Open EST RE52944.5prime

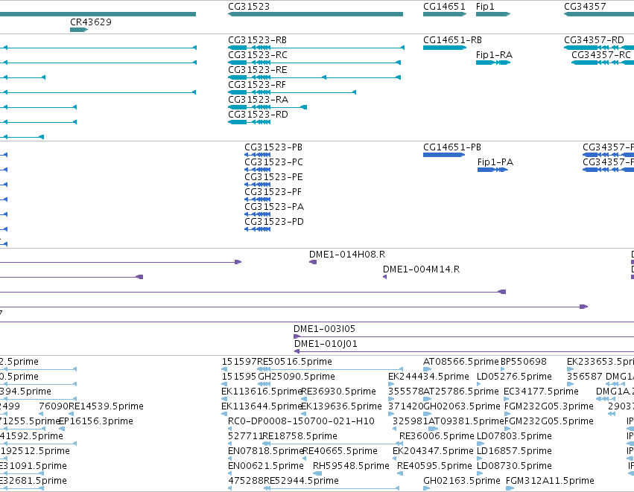click(332, 488)
